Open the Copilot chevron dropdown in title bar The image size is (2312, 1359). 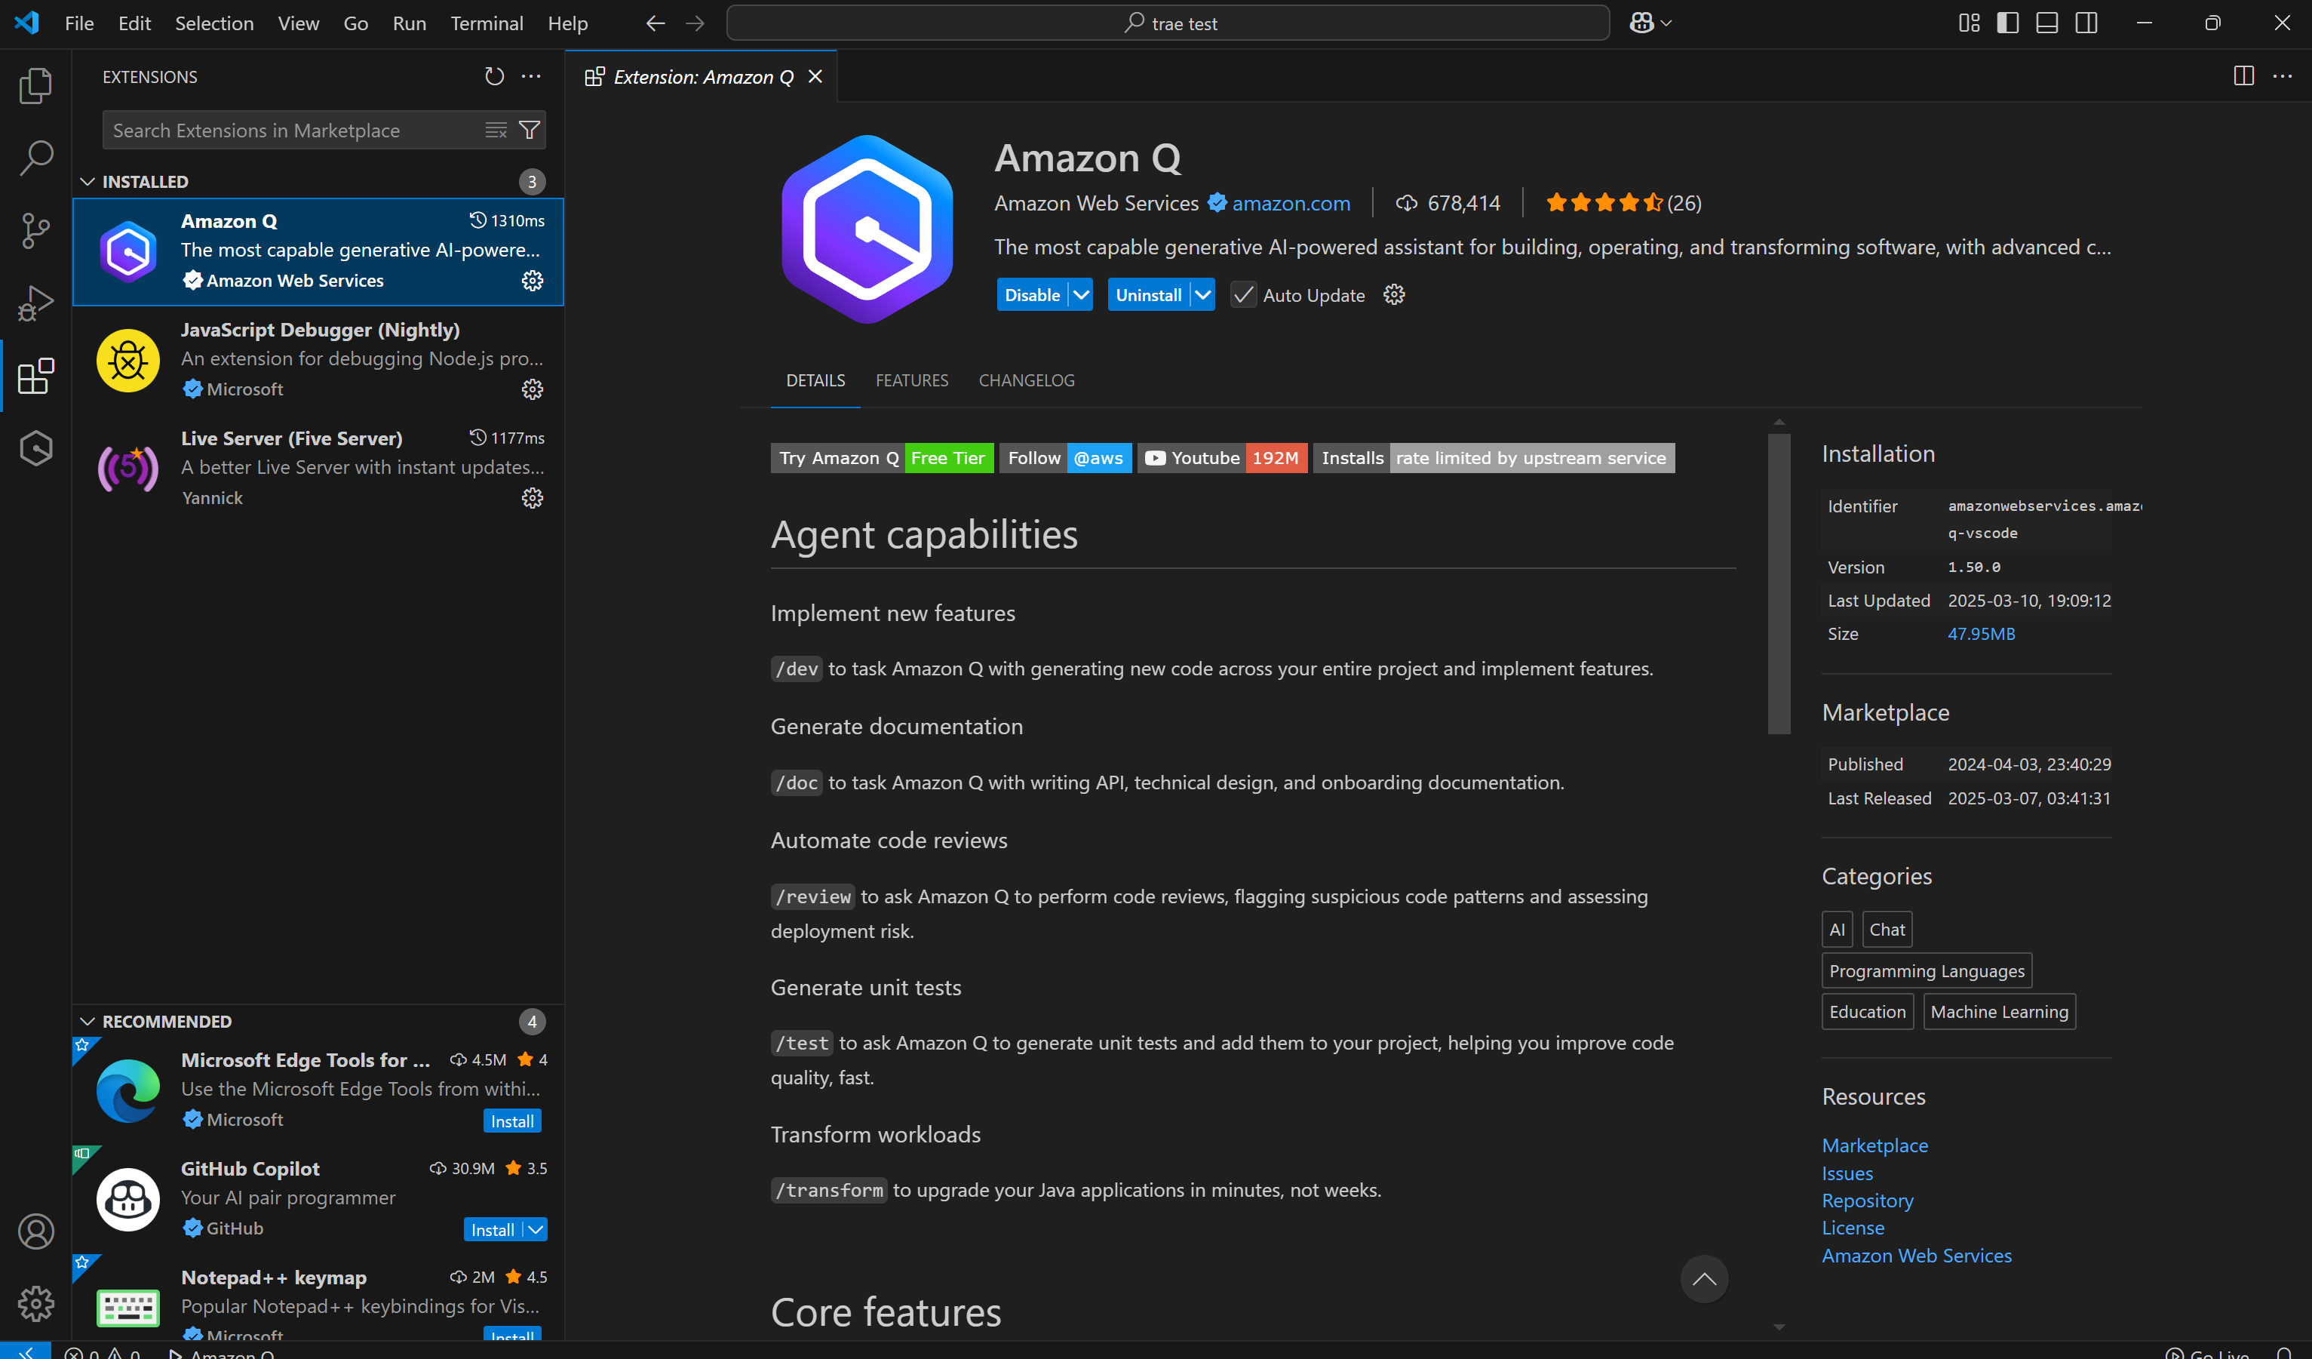[1666, 23]
